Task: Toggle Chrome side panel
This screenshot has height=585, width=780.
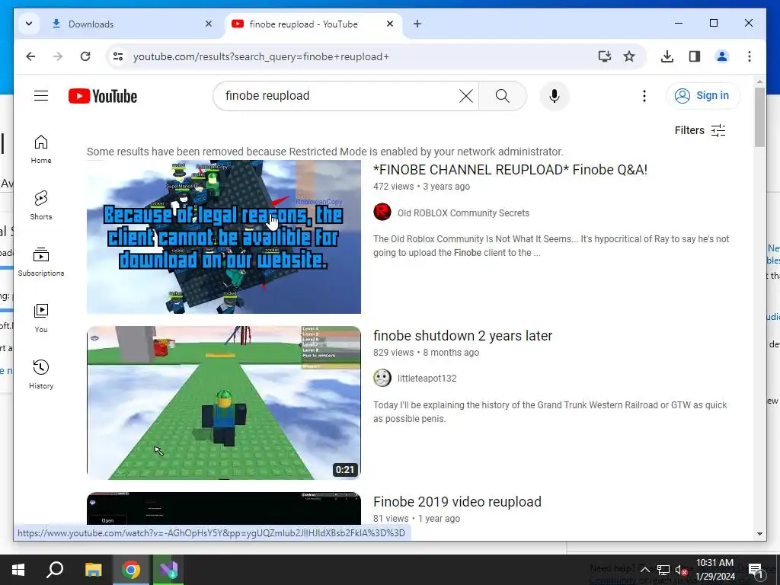Action: click(695, 56)
